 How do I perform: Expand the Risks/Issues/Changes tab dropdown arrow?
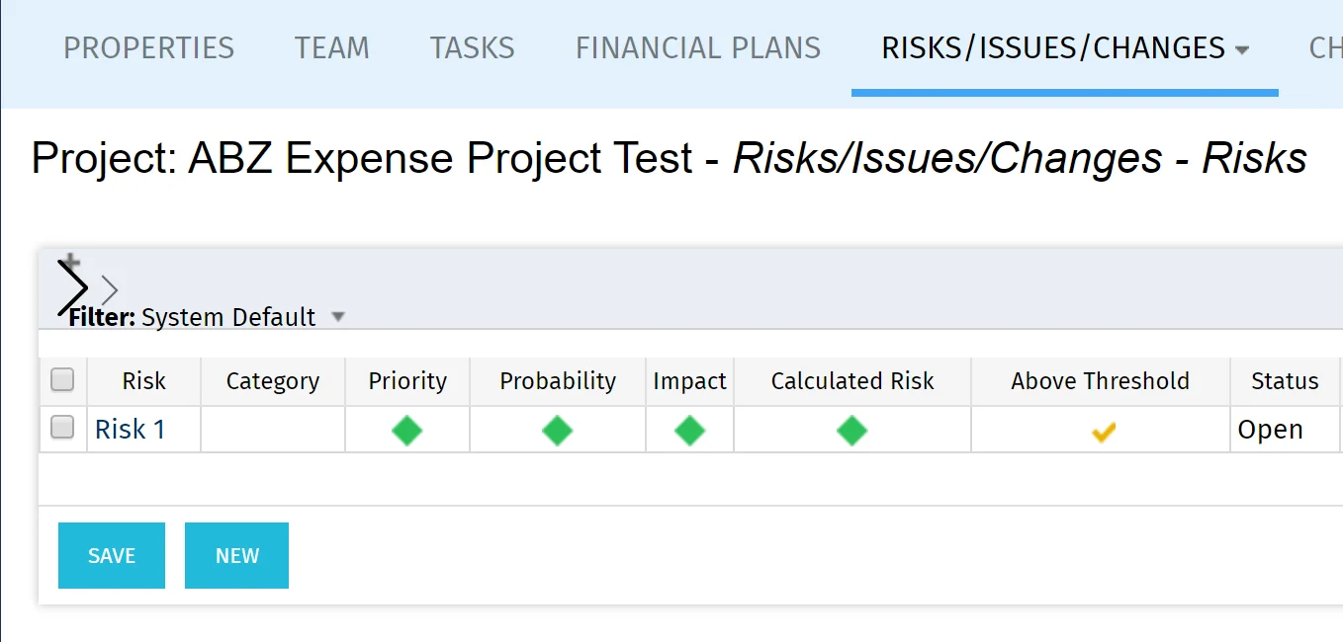click(1242, 49)
